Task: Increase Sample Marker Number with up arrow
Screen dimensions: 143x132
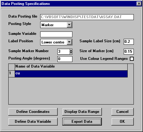Action: coord(71,50)
